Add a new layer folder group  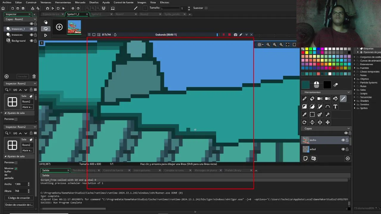(x=313, y=158)
